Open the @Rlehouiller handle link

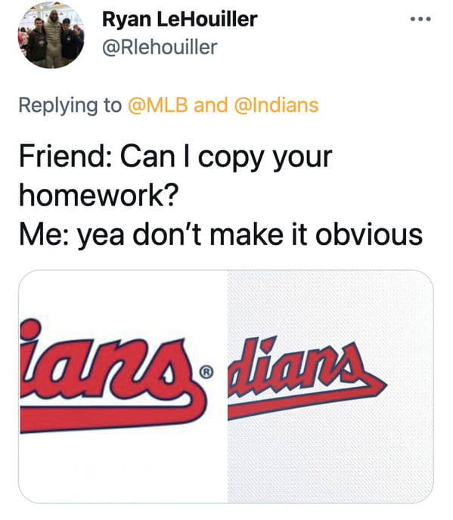coord(160,48)
